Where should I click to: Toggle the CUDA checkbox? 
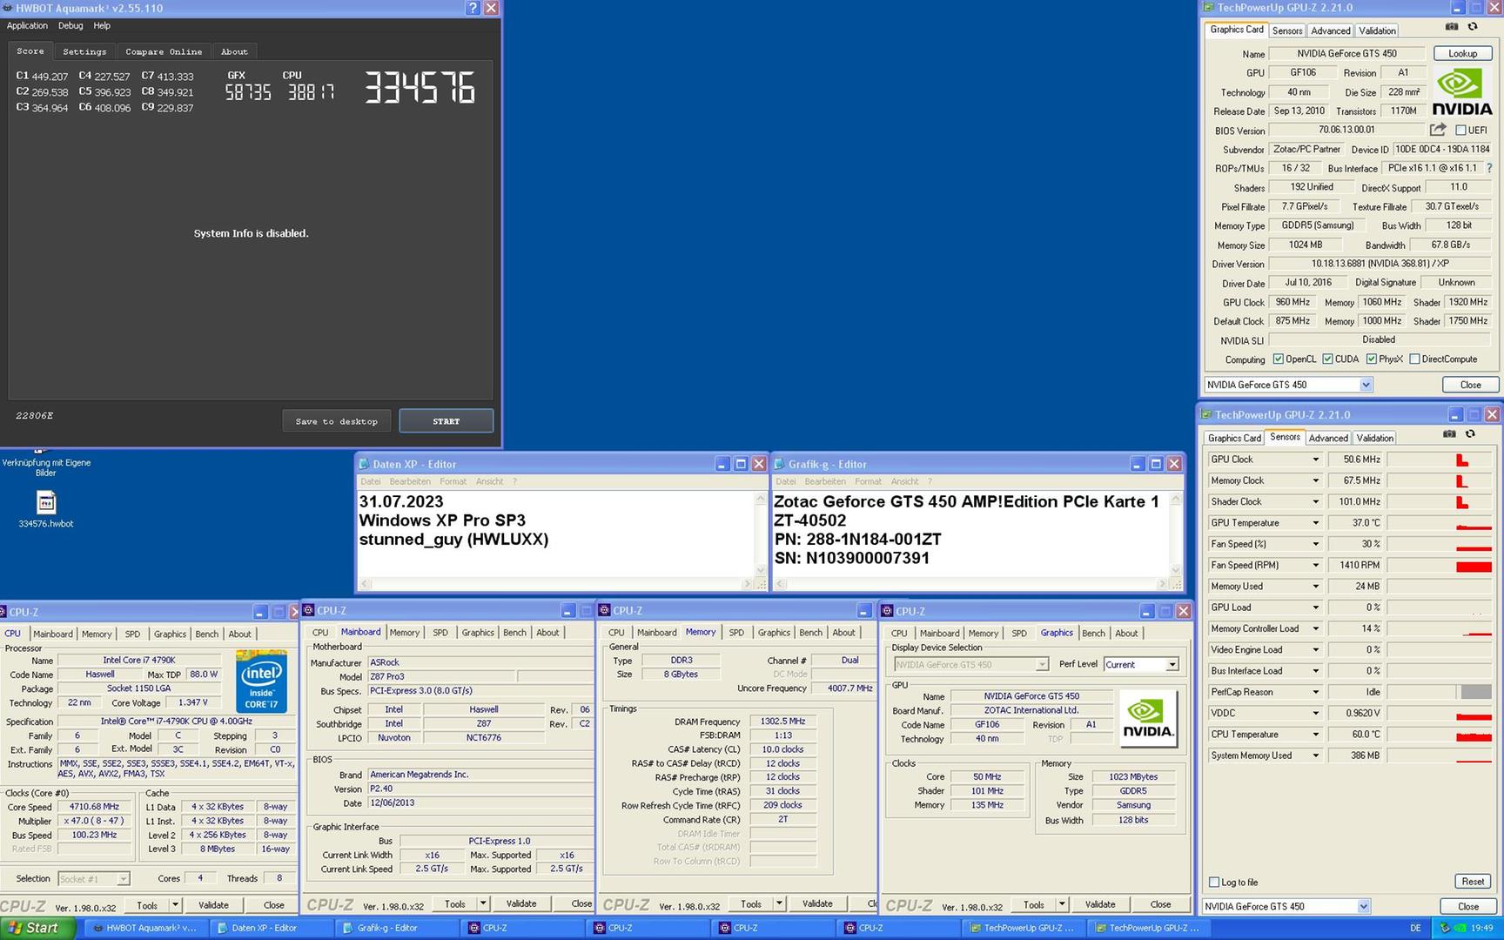tap(1327, 359)
